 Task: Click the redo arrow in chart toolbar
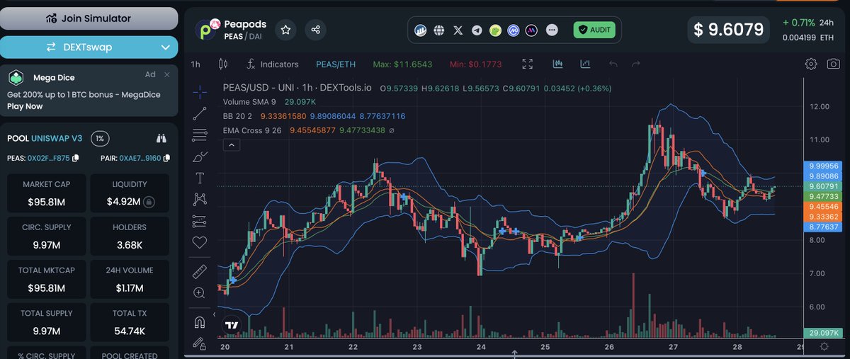(636, 64)
